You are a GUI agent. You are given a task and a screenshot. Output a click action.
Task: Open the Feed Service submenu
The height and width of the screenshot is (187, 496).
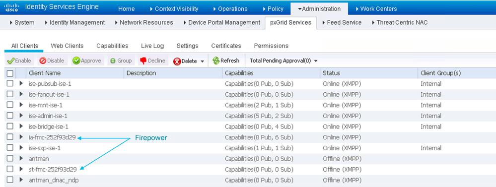click(x=342, y=22)
